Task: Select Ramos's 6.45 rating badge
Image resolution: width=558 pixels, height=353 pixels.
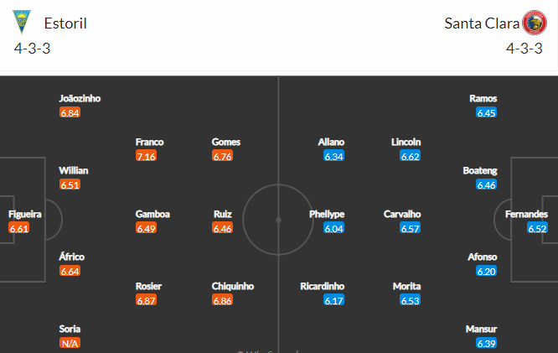Action: [x=487, y=112]
